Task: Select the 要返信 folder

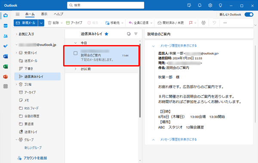Action: 37,124
